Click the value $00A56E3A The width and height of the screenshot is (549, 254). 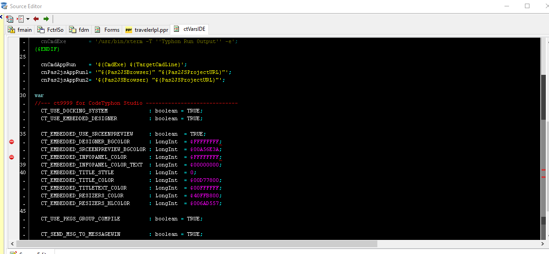coord(204,149)
